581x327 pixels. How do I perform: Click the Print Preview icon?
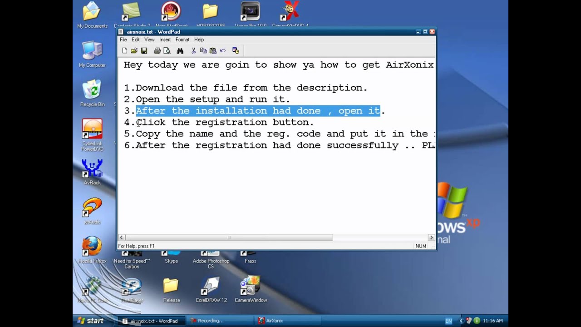pos(167,51)
